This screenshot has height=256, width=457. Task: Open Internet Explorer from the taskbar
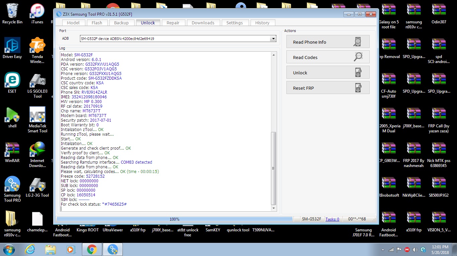click(x=30, y=249)
